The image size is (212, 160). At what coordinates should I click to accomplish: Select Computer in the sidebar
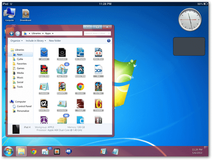click(x=18, y=102)
